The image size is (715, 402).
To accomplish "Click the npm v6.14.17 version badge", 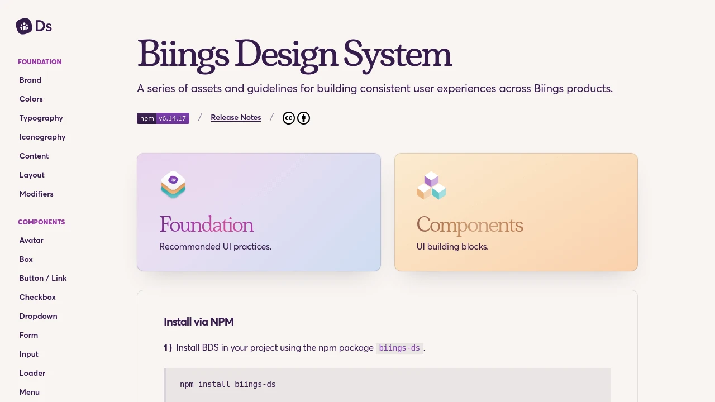I will click(163, 118).
